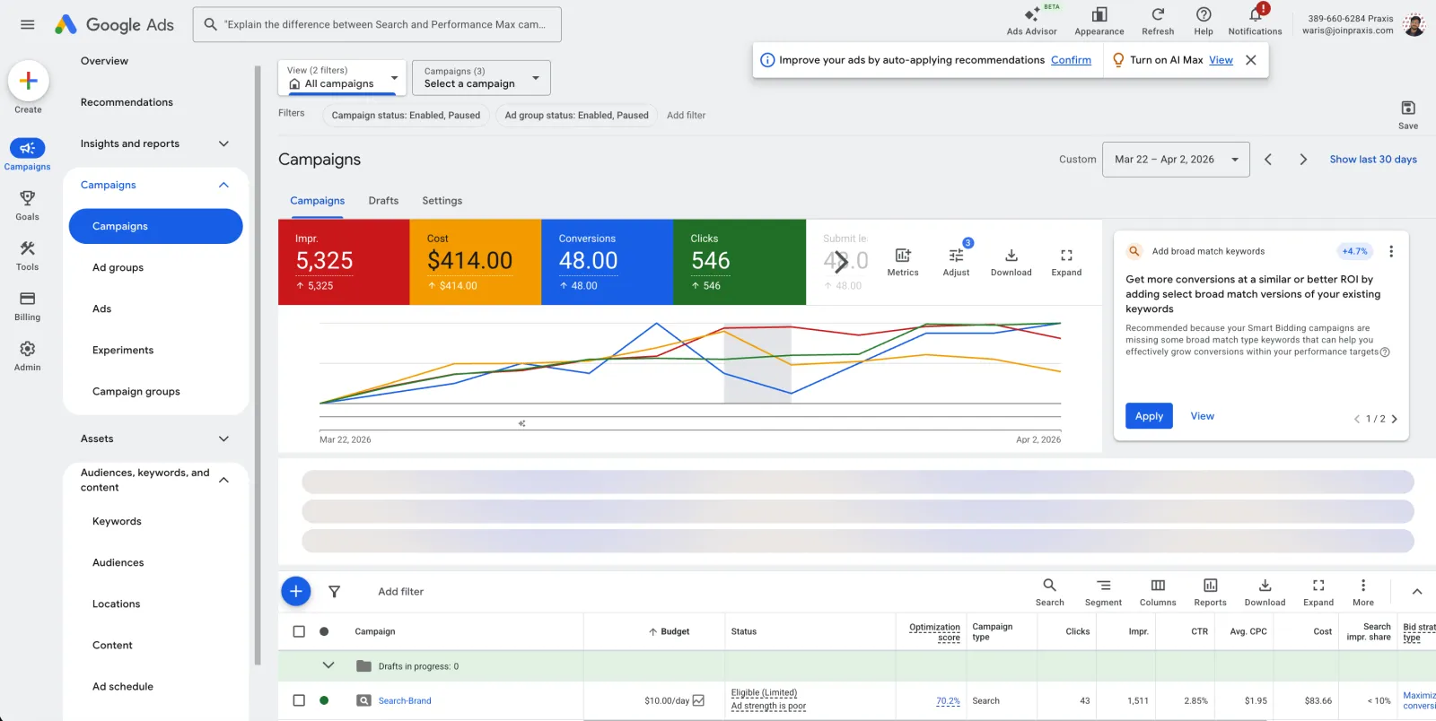
Task: Open the recommendation card's three-dot menu
Action: click(x=1391, y=251)
